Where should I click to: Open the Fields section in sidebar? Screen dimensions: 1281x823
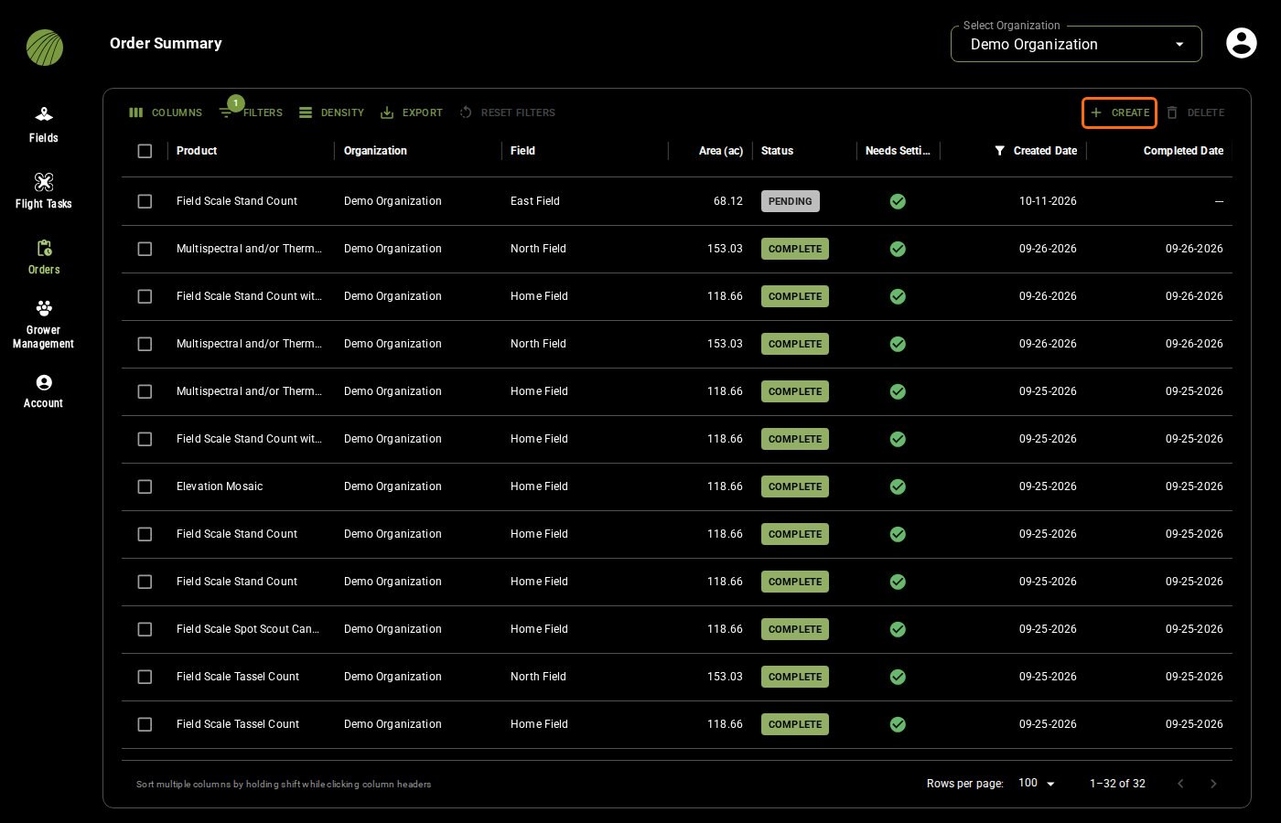tap(43, 125)
